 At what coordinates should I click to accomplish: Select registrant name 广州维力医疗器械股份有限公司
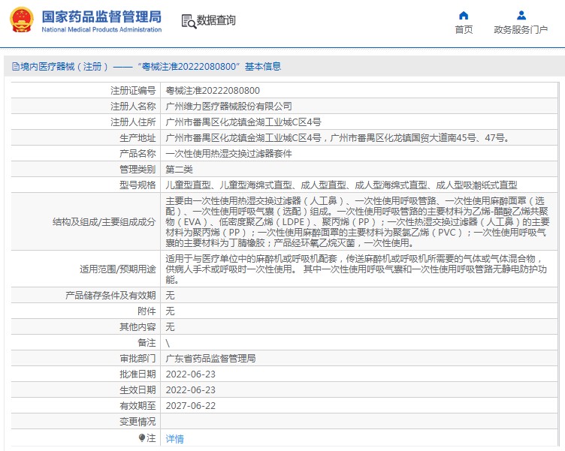pyautogui.click(x=229, y=107)
